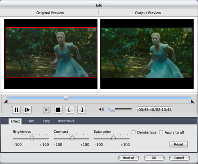
Task: Set trim end with right bracket
Action: pyautogui.click(x=82, y=109)
